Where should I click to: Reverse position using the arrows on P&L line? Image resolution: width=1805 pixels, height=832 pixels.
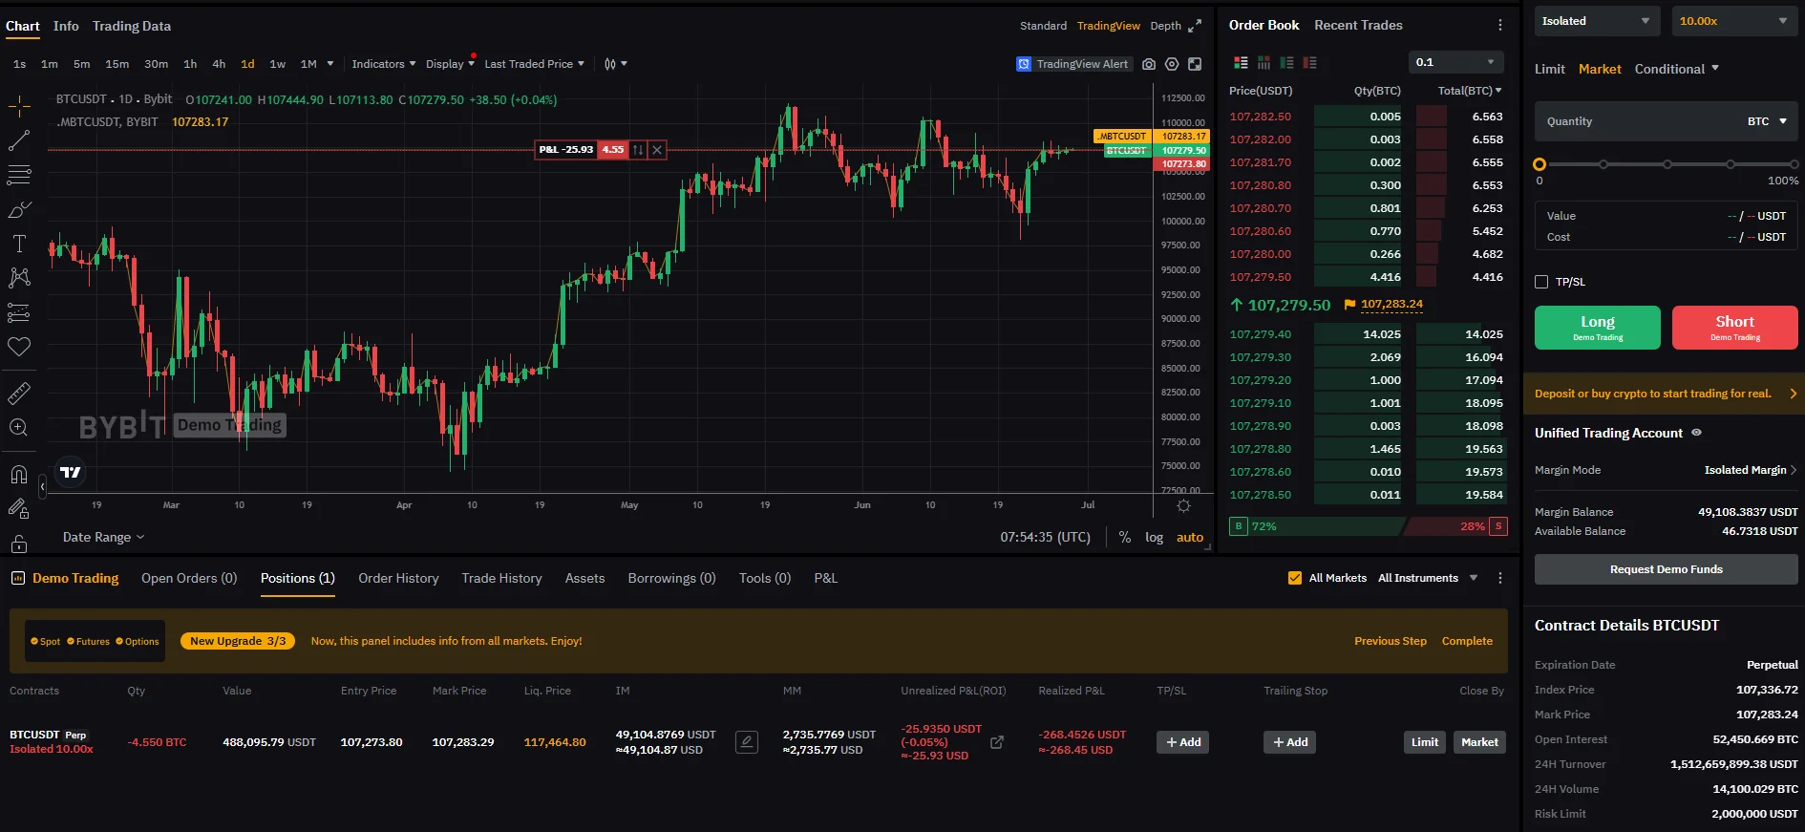pos(638,150)
